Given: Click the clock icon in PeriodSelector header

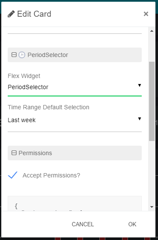Looking at the screenshot, I should pos(22,55).
